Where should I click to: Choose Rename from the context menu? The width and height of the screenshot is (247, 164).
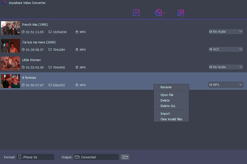coord(166,87)
